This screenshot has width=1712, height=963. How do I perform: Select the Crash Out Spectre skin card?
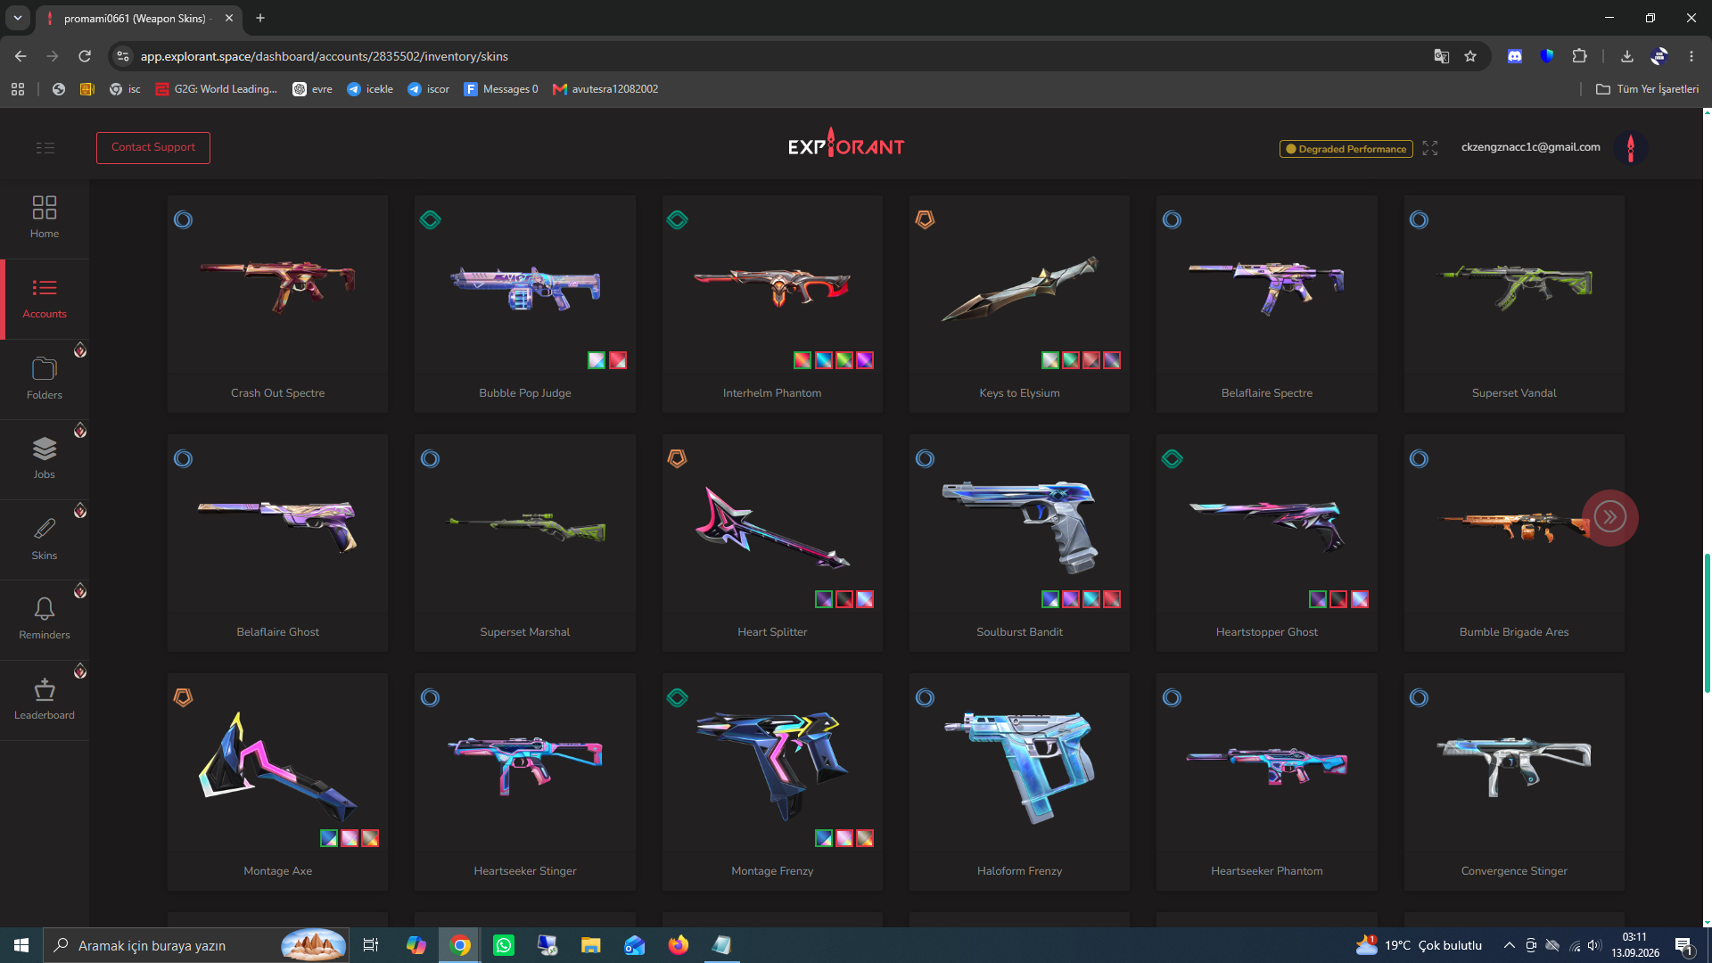277,304
